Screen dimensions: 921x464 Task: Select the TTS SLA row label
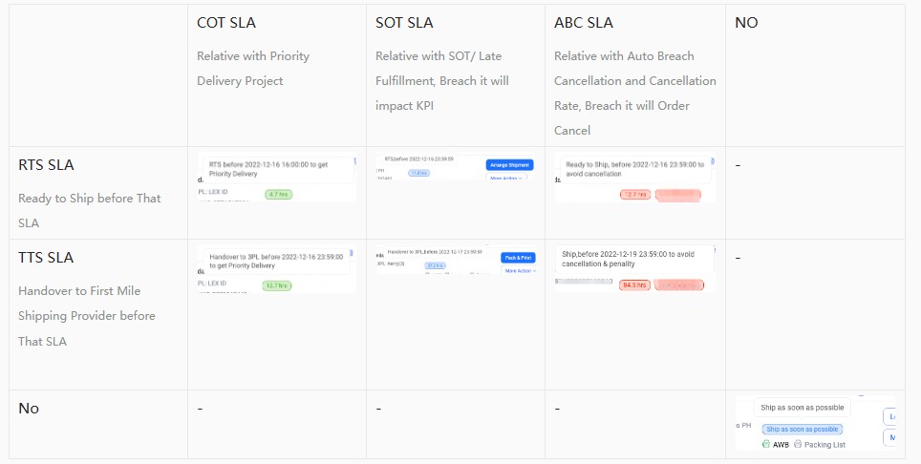click(x=46, y=258)
